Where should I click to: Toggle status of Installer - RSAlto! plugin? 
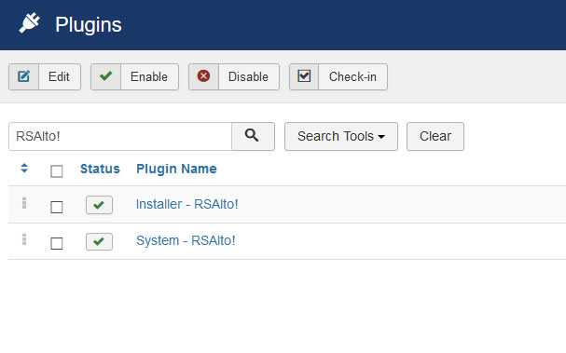pyautogui.click(x=99, y=205)
